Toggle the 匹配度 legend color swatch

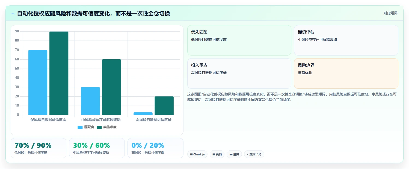pyautogui.click(x=80, y=127)
